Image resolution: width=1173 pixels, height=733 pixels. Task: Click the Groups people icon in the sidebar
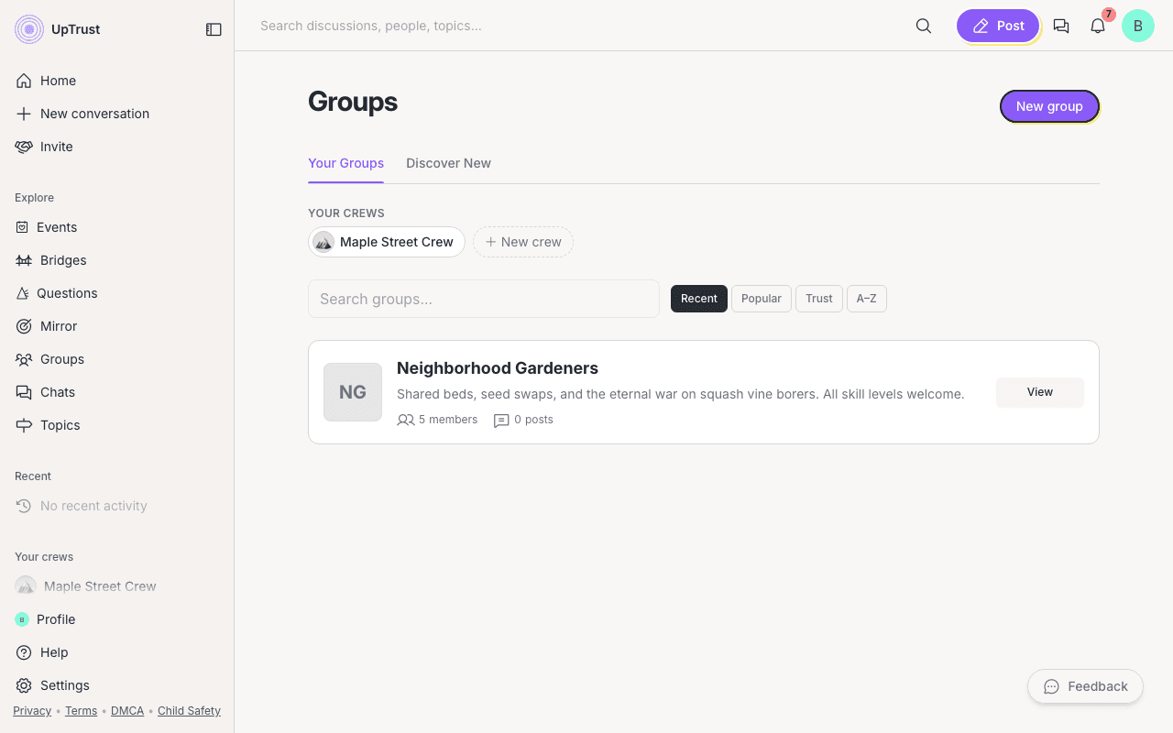pyautogui.click(x=24, y=359)
